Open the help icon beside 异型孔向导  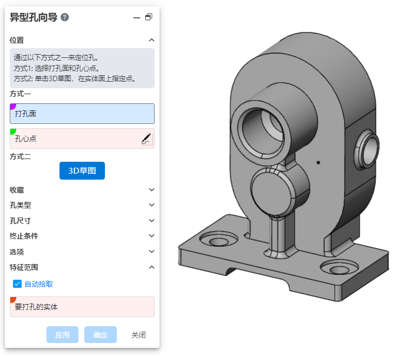pos(64,17)
